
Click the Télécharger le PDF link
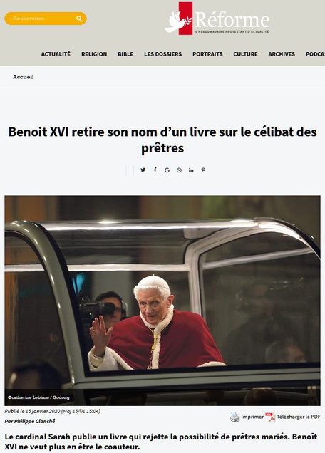click(x=299, y=417)
